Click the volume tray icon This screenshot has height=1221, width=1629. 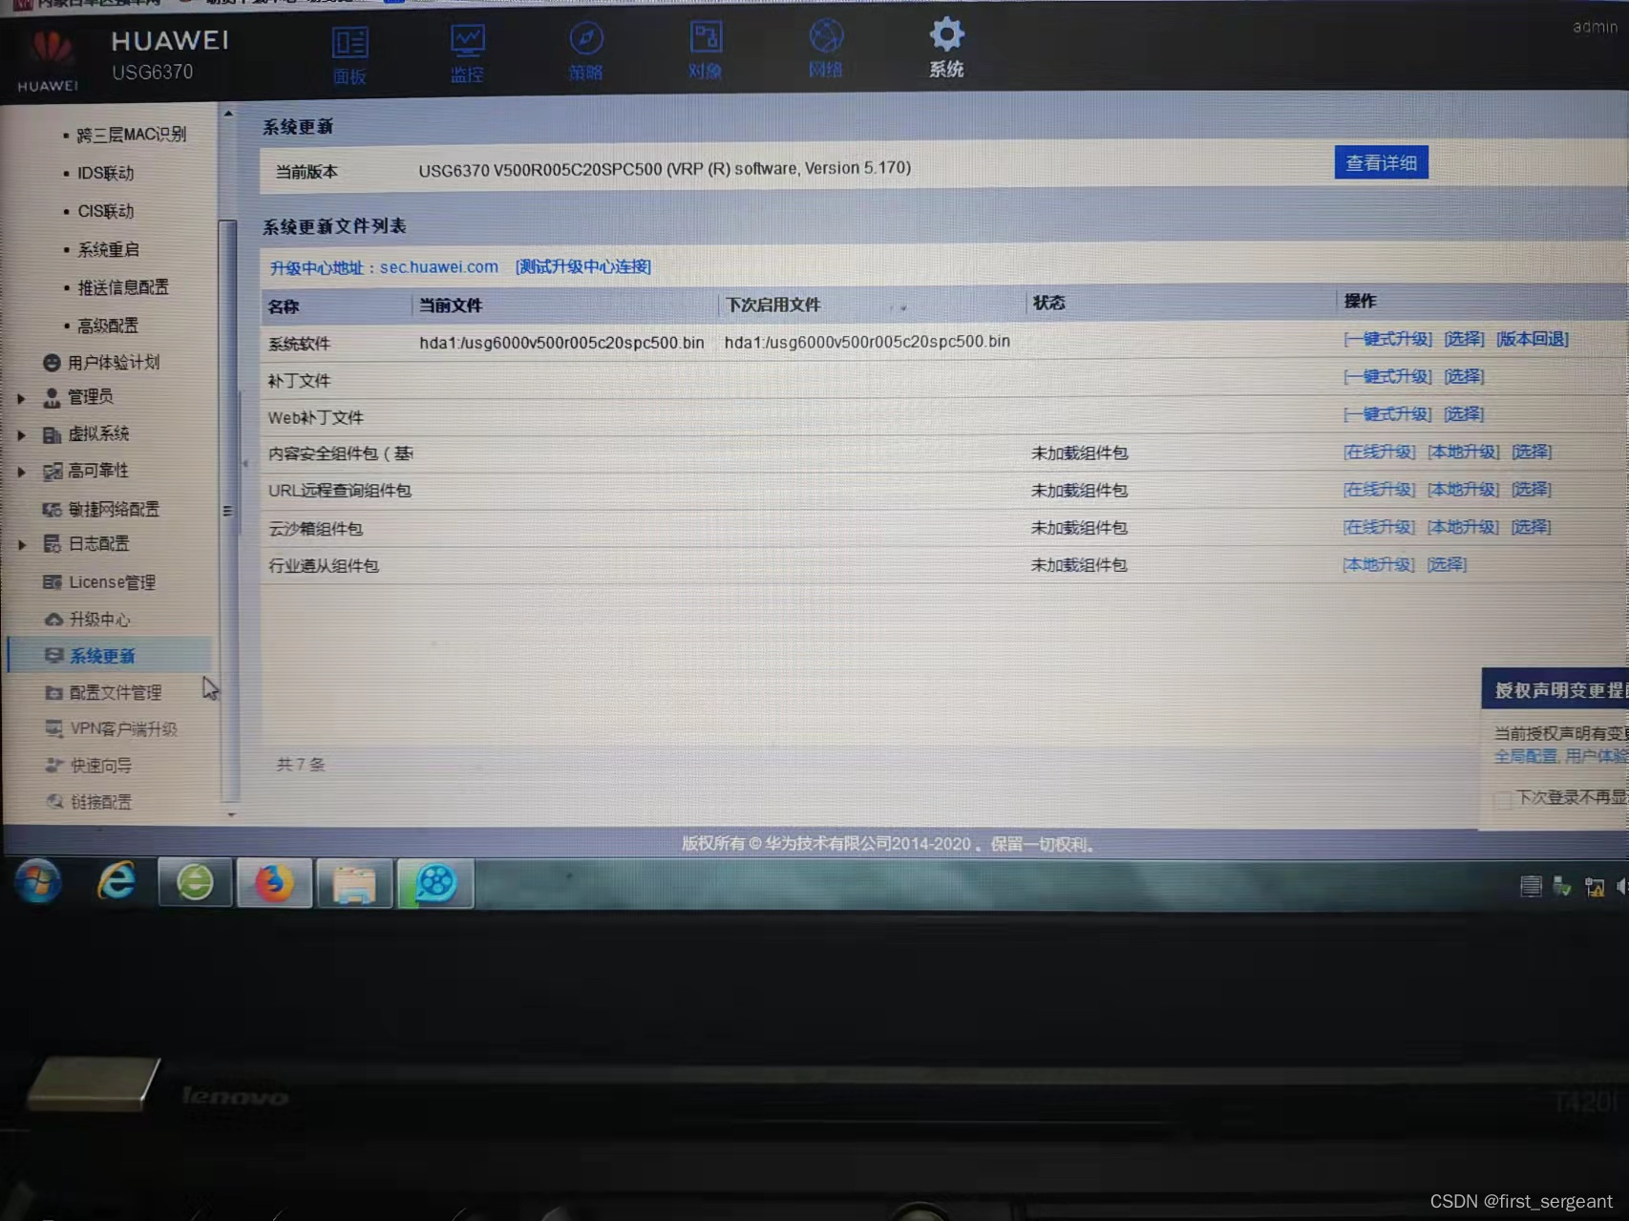1621,887
